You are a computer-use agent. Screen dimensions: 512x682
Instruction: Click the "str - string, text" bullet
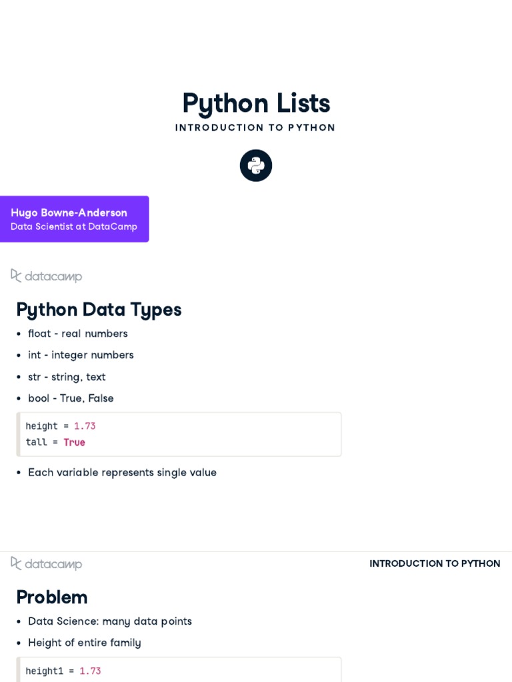click(67, 377)
